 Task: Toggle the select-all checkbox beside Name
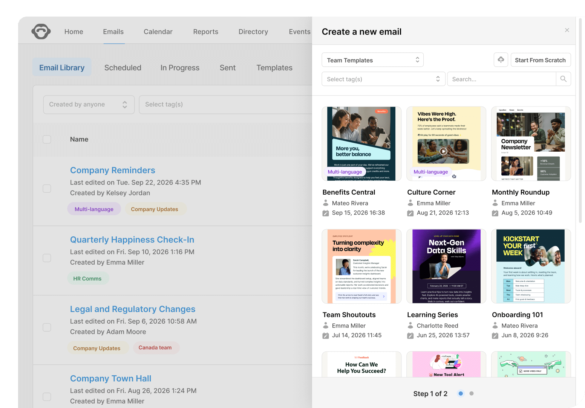(x=47, y=139)
